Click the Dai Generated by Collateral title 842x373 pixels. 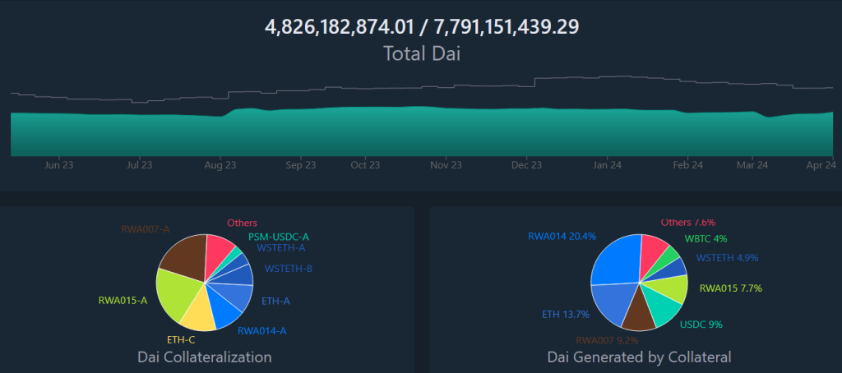639,357
